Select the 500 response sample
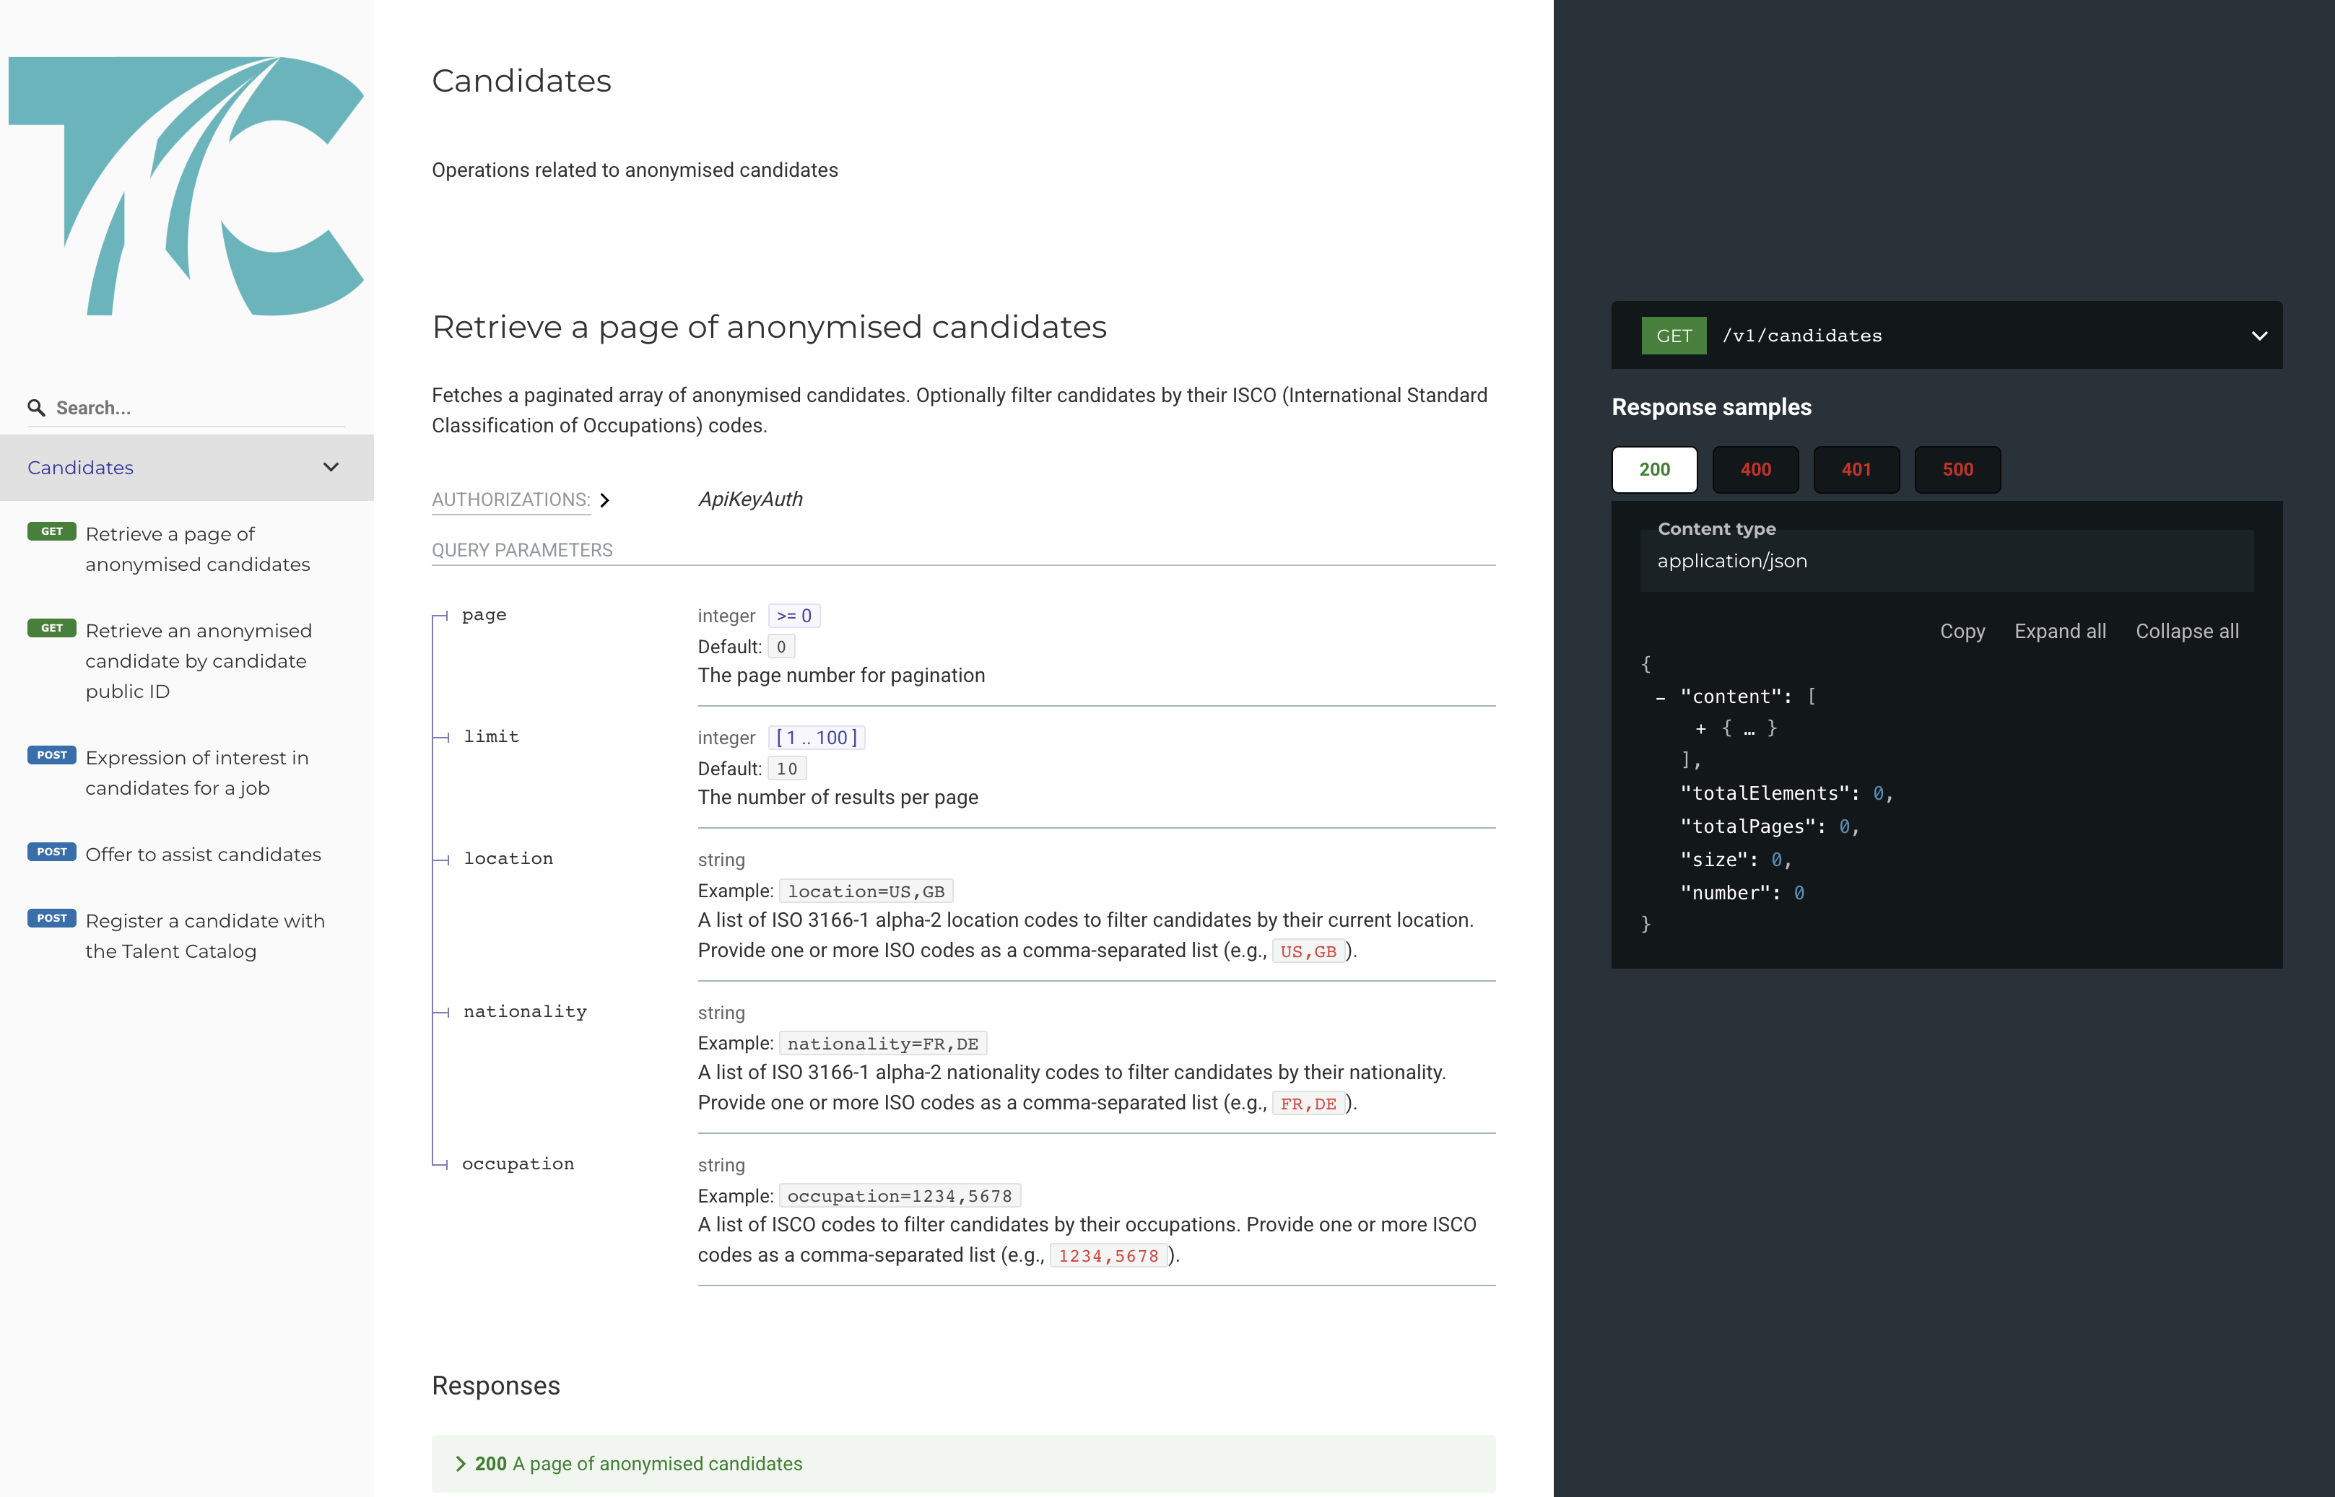Viewport: 2335px width, 1497px height. (1957, 469)
